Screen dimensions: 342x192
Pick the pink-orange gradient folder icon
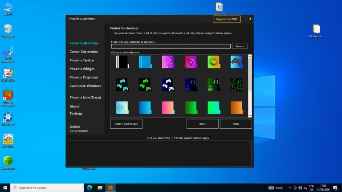coord(168,107)
